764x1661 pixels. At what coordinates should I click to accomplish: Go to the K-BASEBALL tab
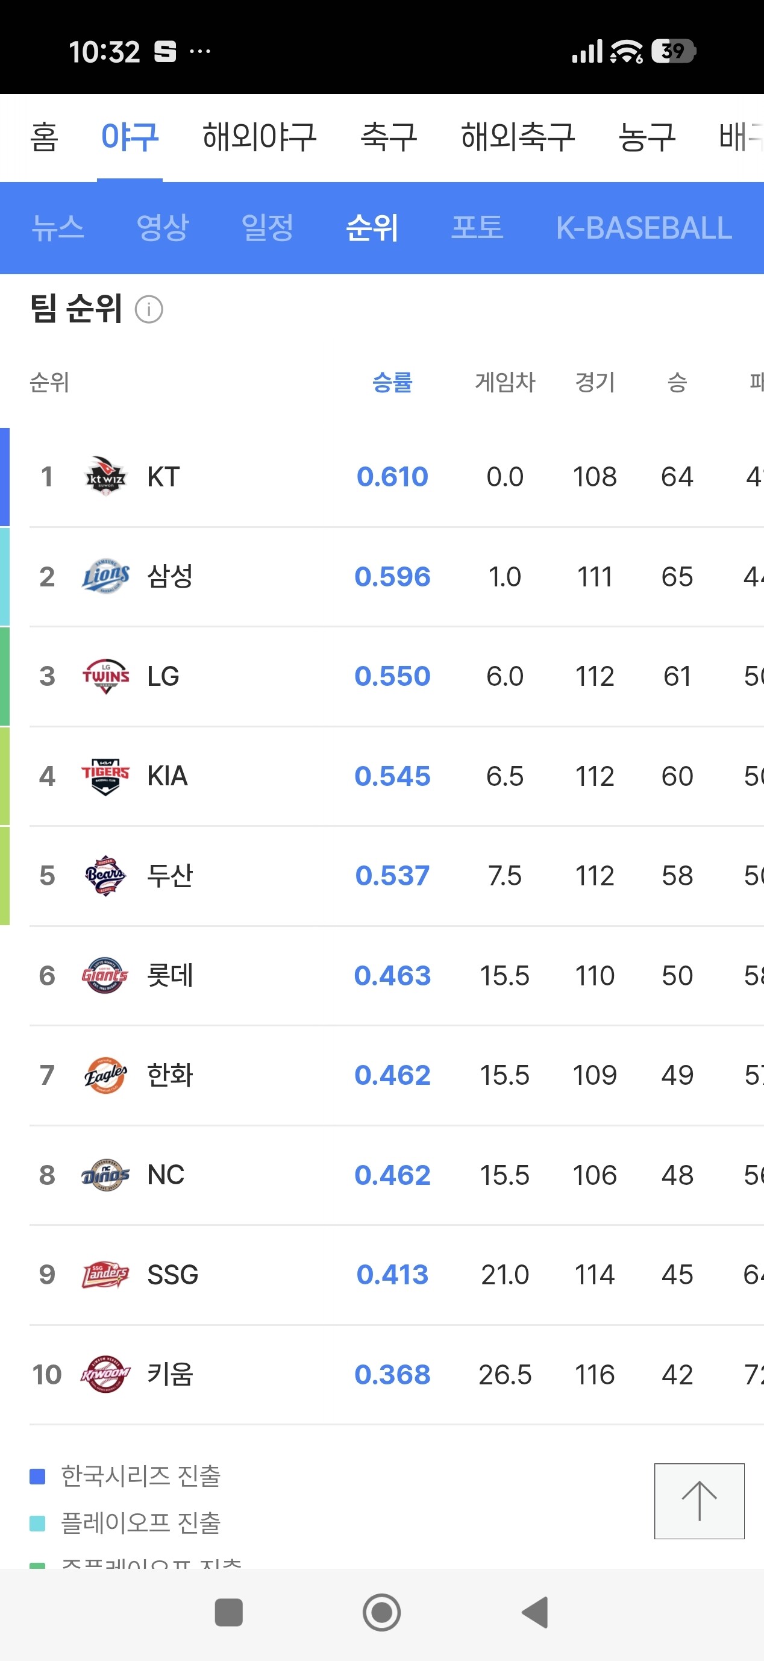click(644, 228)
